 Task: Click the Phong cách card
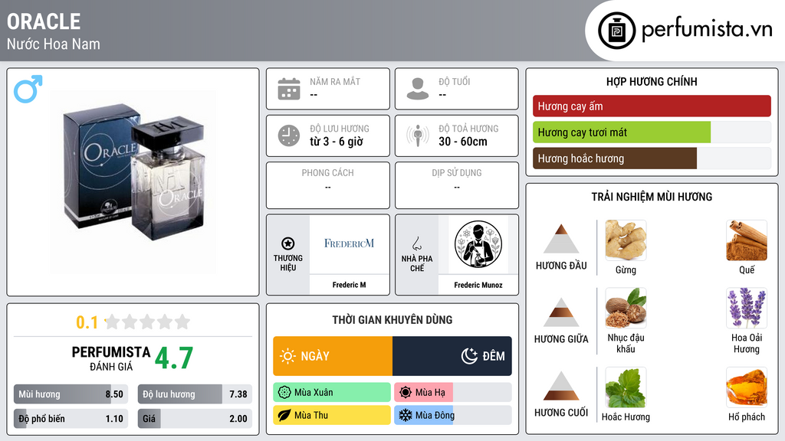coord(328,185)
